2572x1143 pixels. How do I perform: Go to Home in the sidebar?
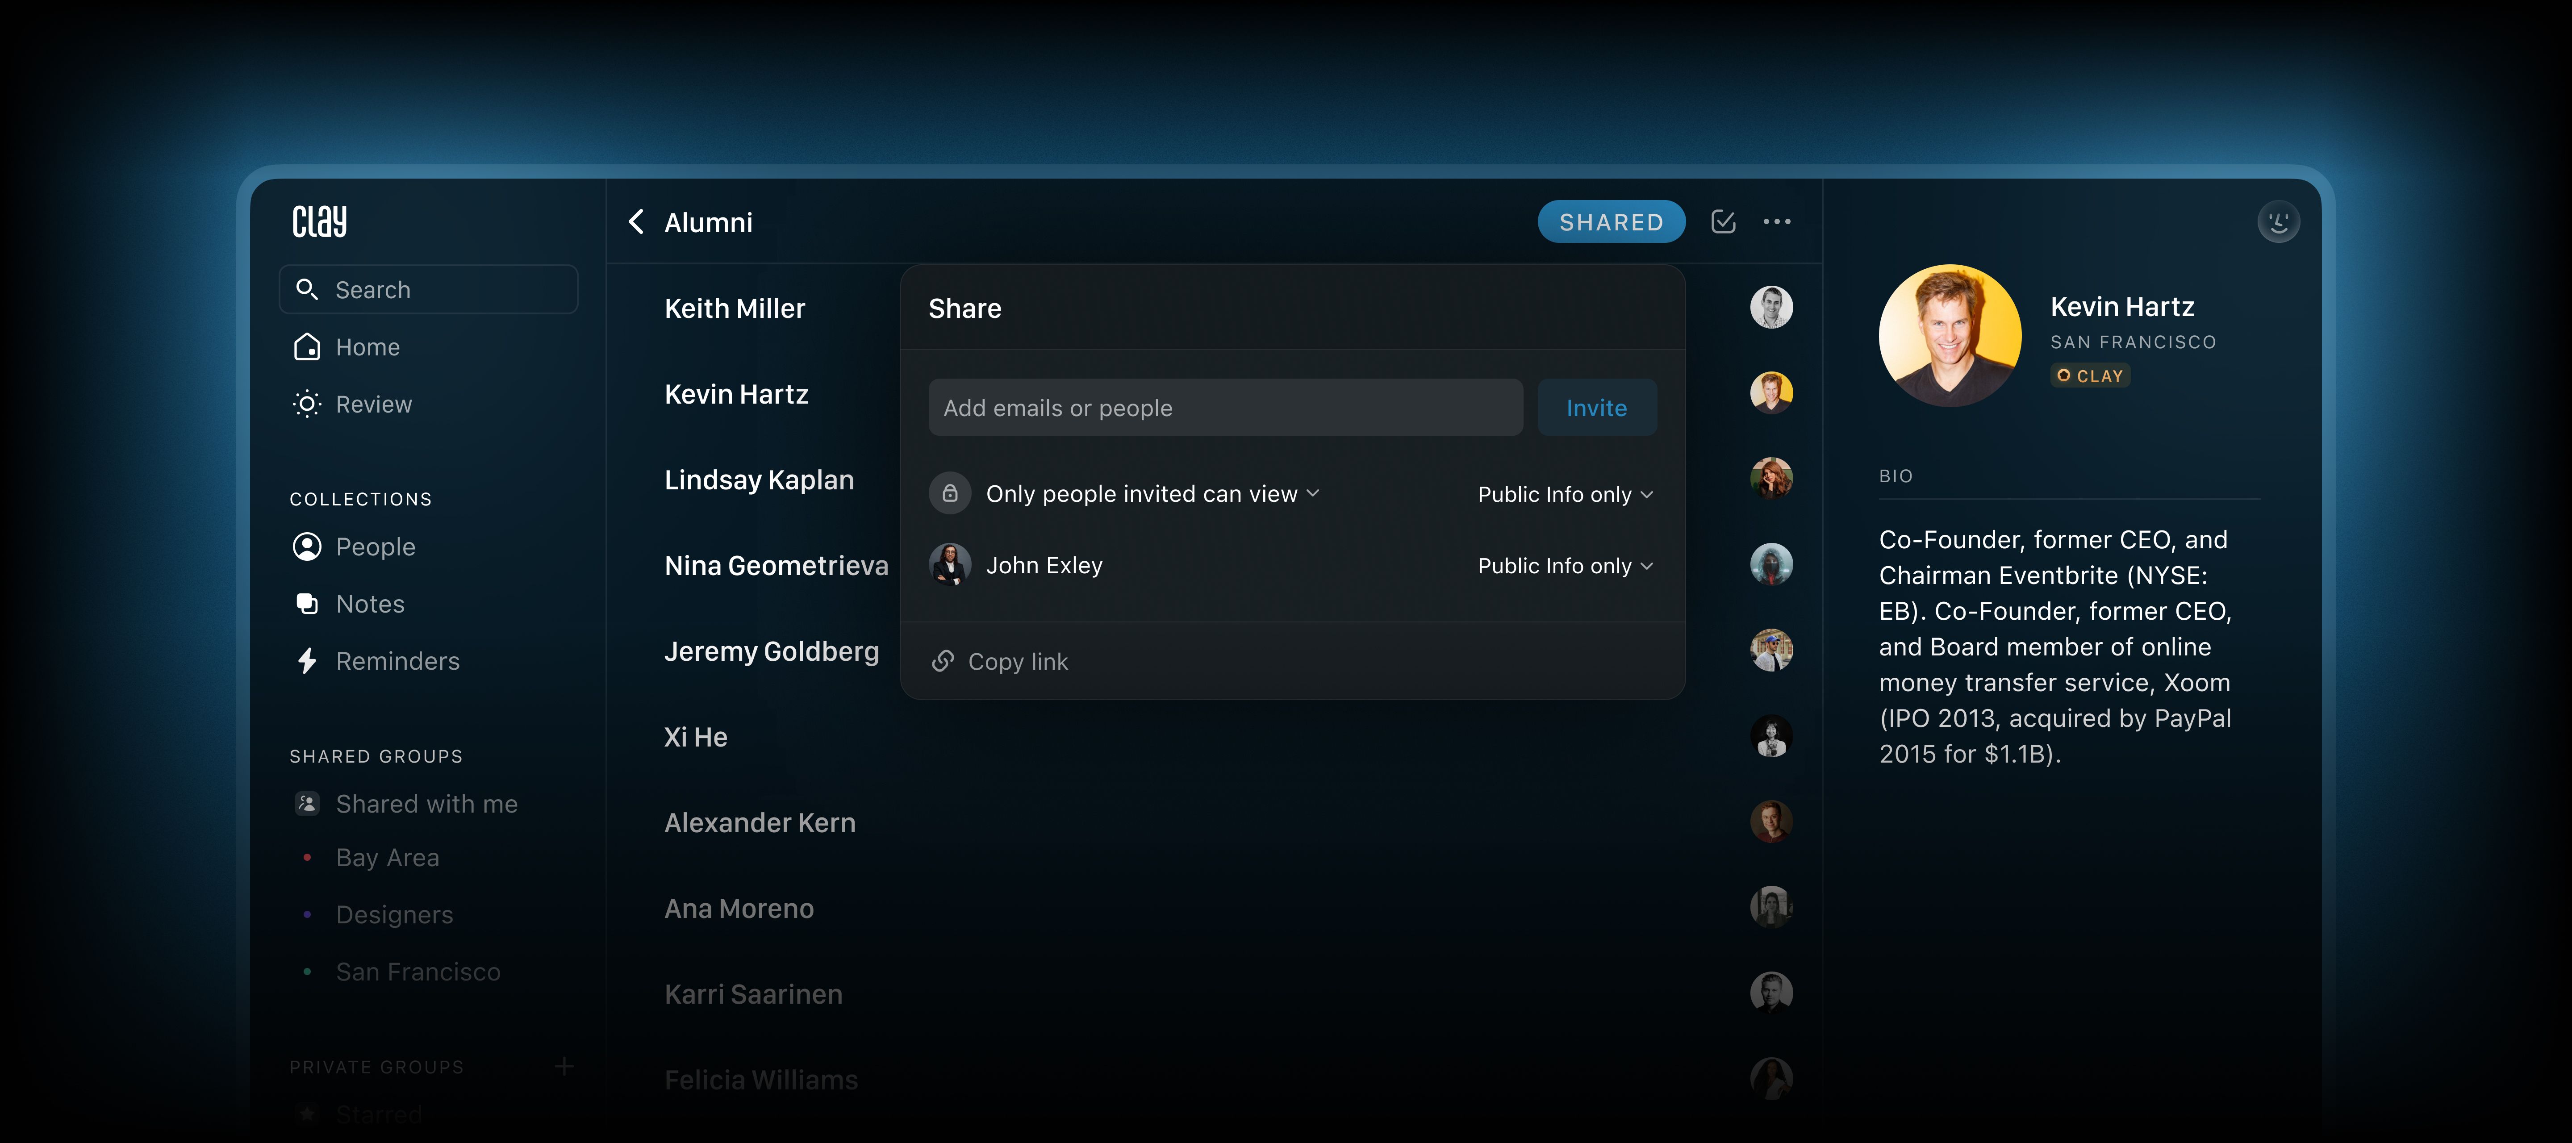[x=367, y=347]
